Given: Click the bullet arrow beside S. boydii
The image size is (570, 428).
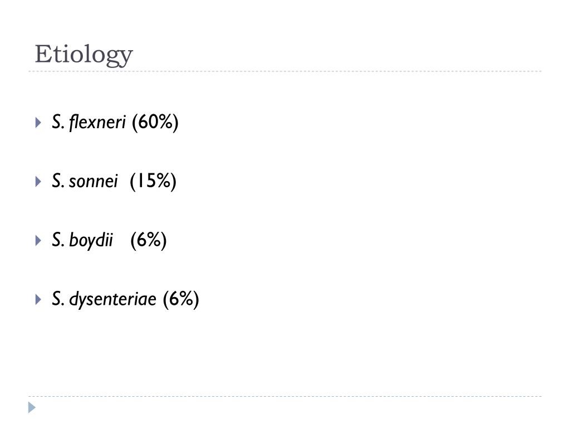Looking at the screenshot, I should tap(38, 240).
